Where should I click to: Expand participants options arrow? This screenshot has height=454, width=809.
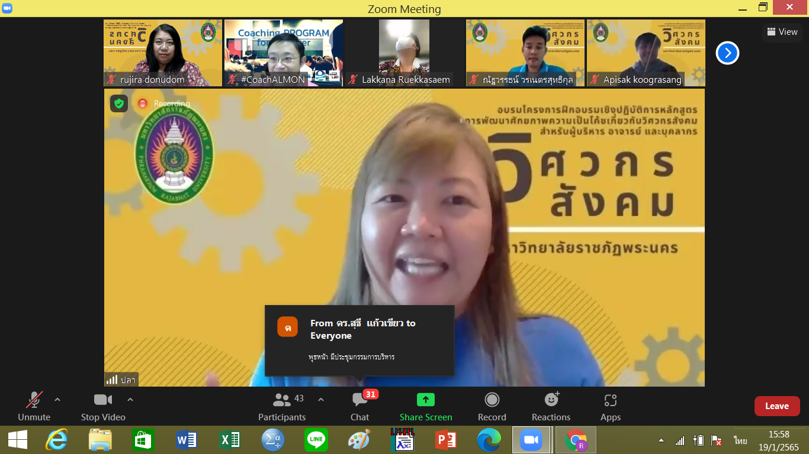coord(321,400)
